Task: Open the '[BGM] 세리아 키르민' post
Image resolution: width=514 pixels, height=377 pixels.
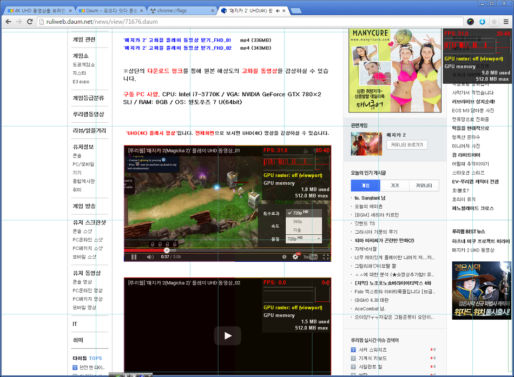Action: [377, 215]
